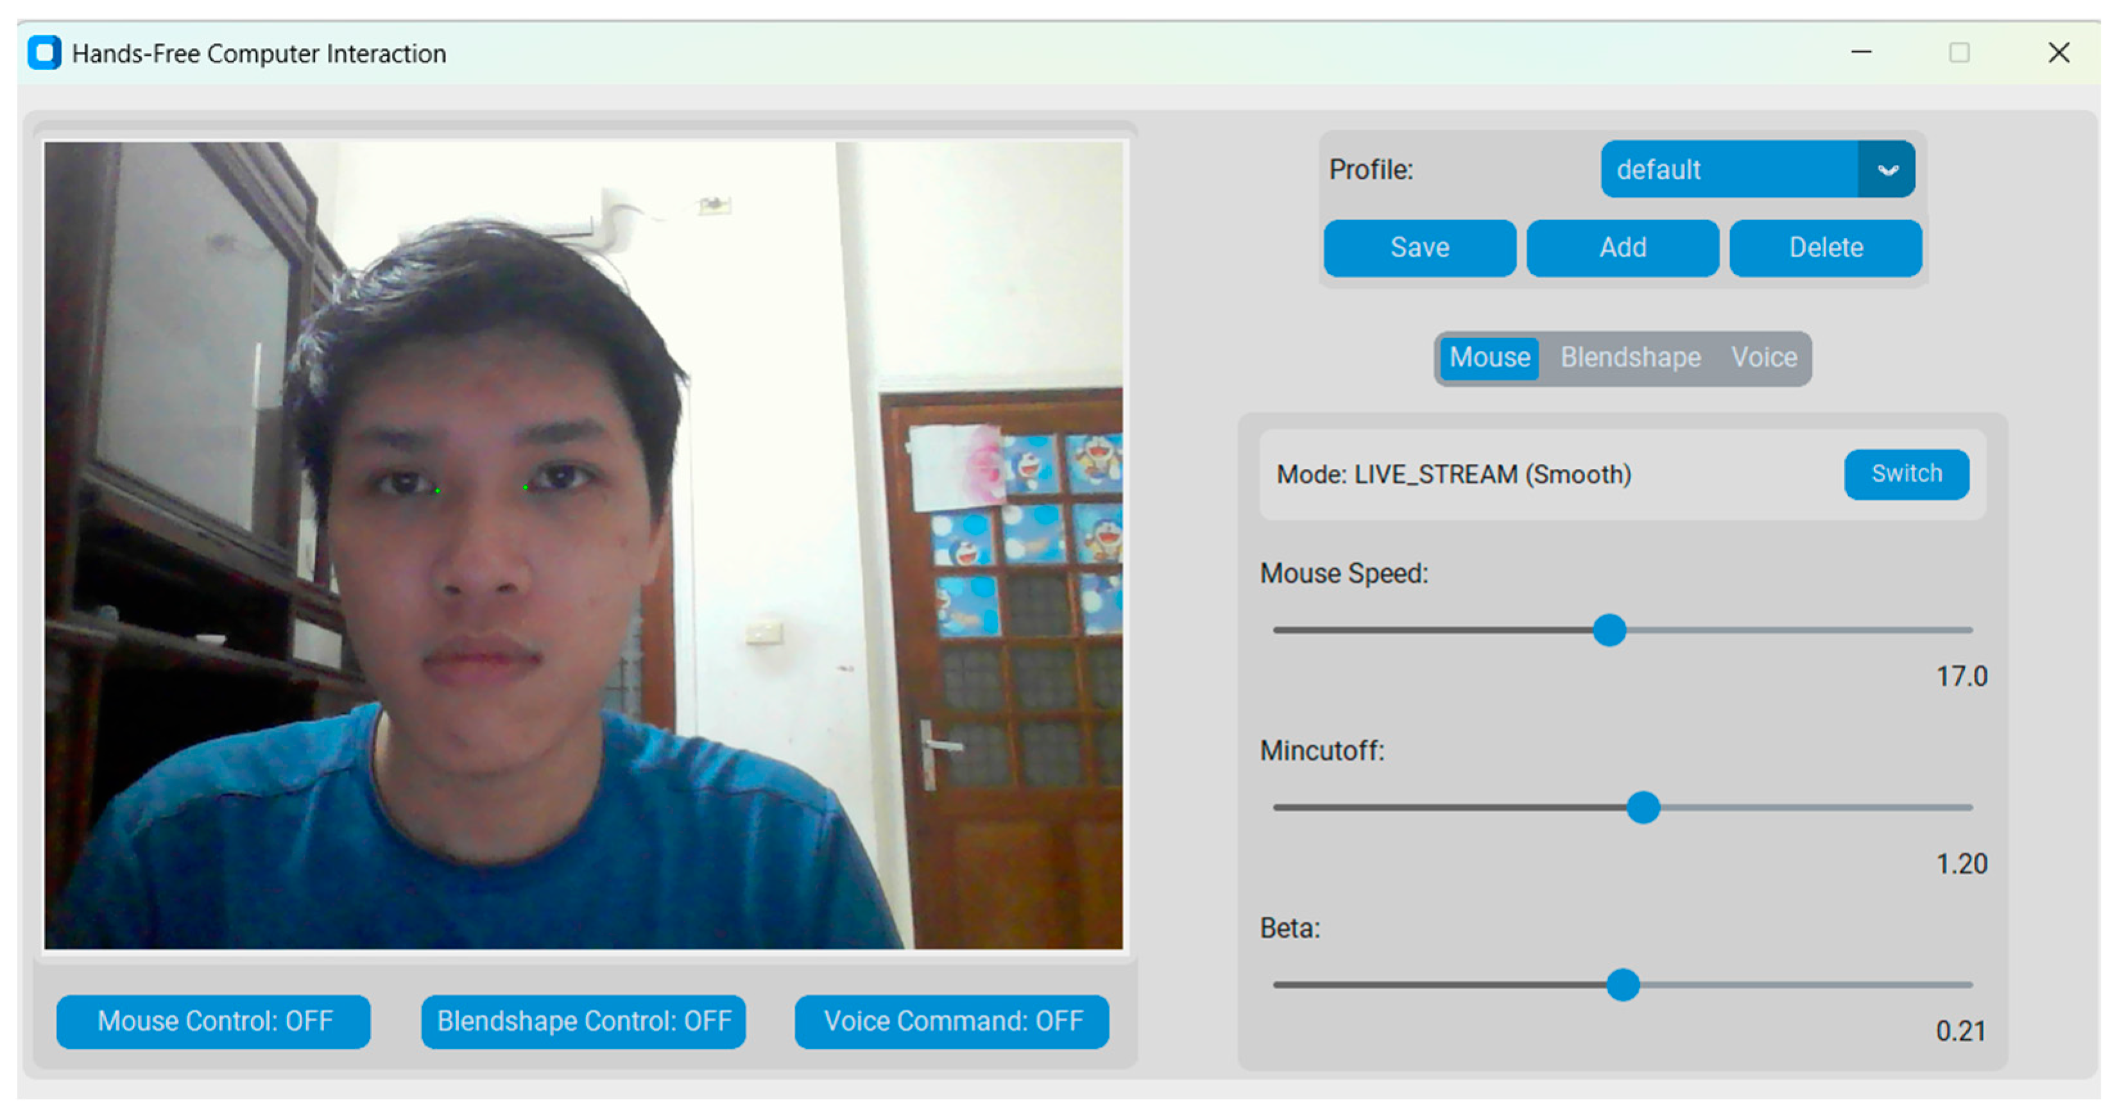
Task: Open the default profile combo box
Action: click(x=1729, y=169)
